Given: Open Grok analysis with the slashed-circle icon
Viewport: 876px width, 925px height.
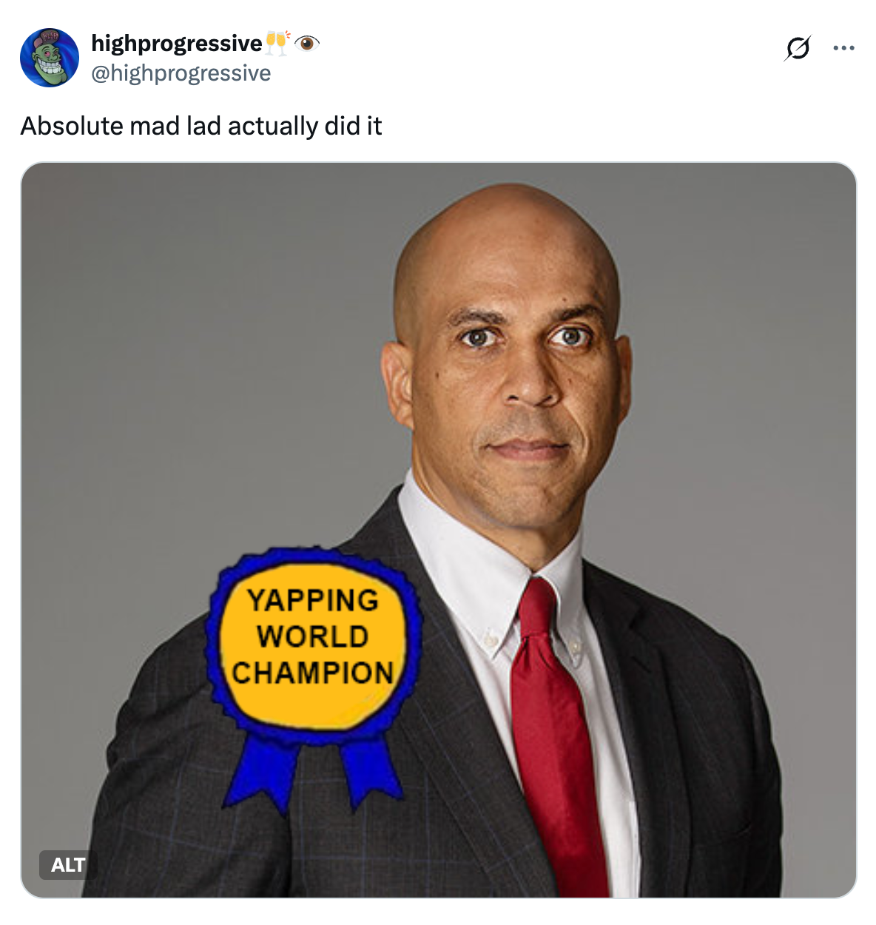Looking at the screenshot, I should click(798, 47).
